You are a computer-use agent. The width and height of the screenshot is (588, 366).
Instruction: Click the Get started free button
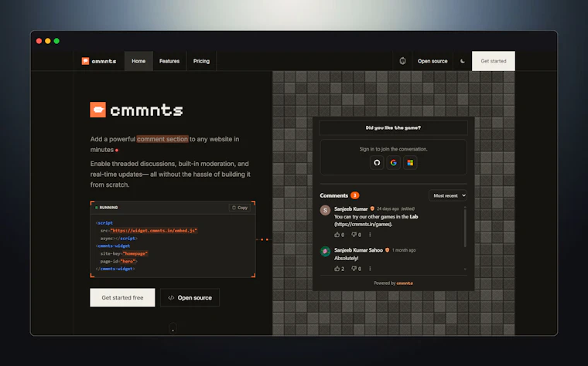click(x=122, y=297)
